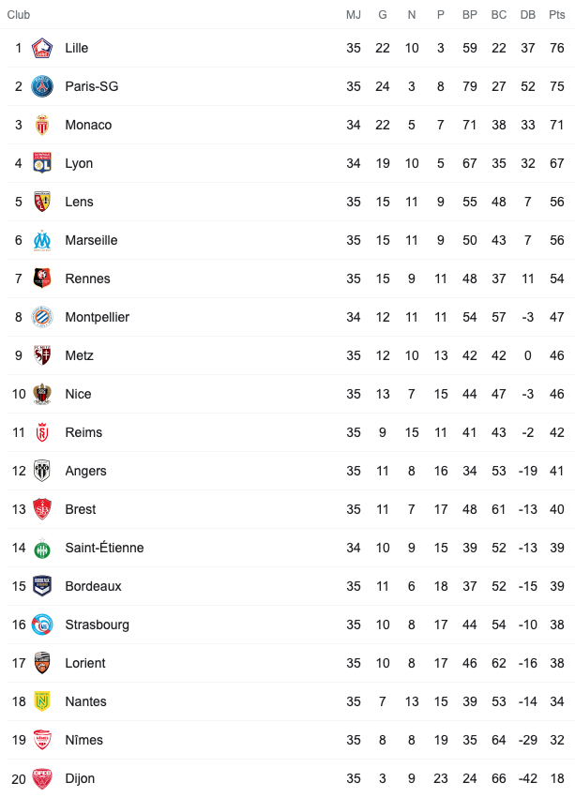
Task: Click the Strasbourg blue circular logo
Action: [x=42, y=625]
